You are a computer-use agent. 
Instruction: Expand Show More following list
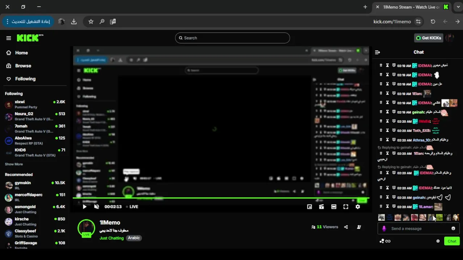pos(14,164)
